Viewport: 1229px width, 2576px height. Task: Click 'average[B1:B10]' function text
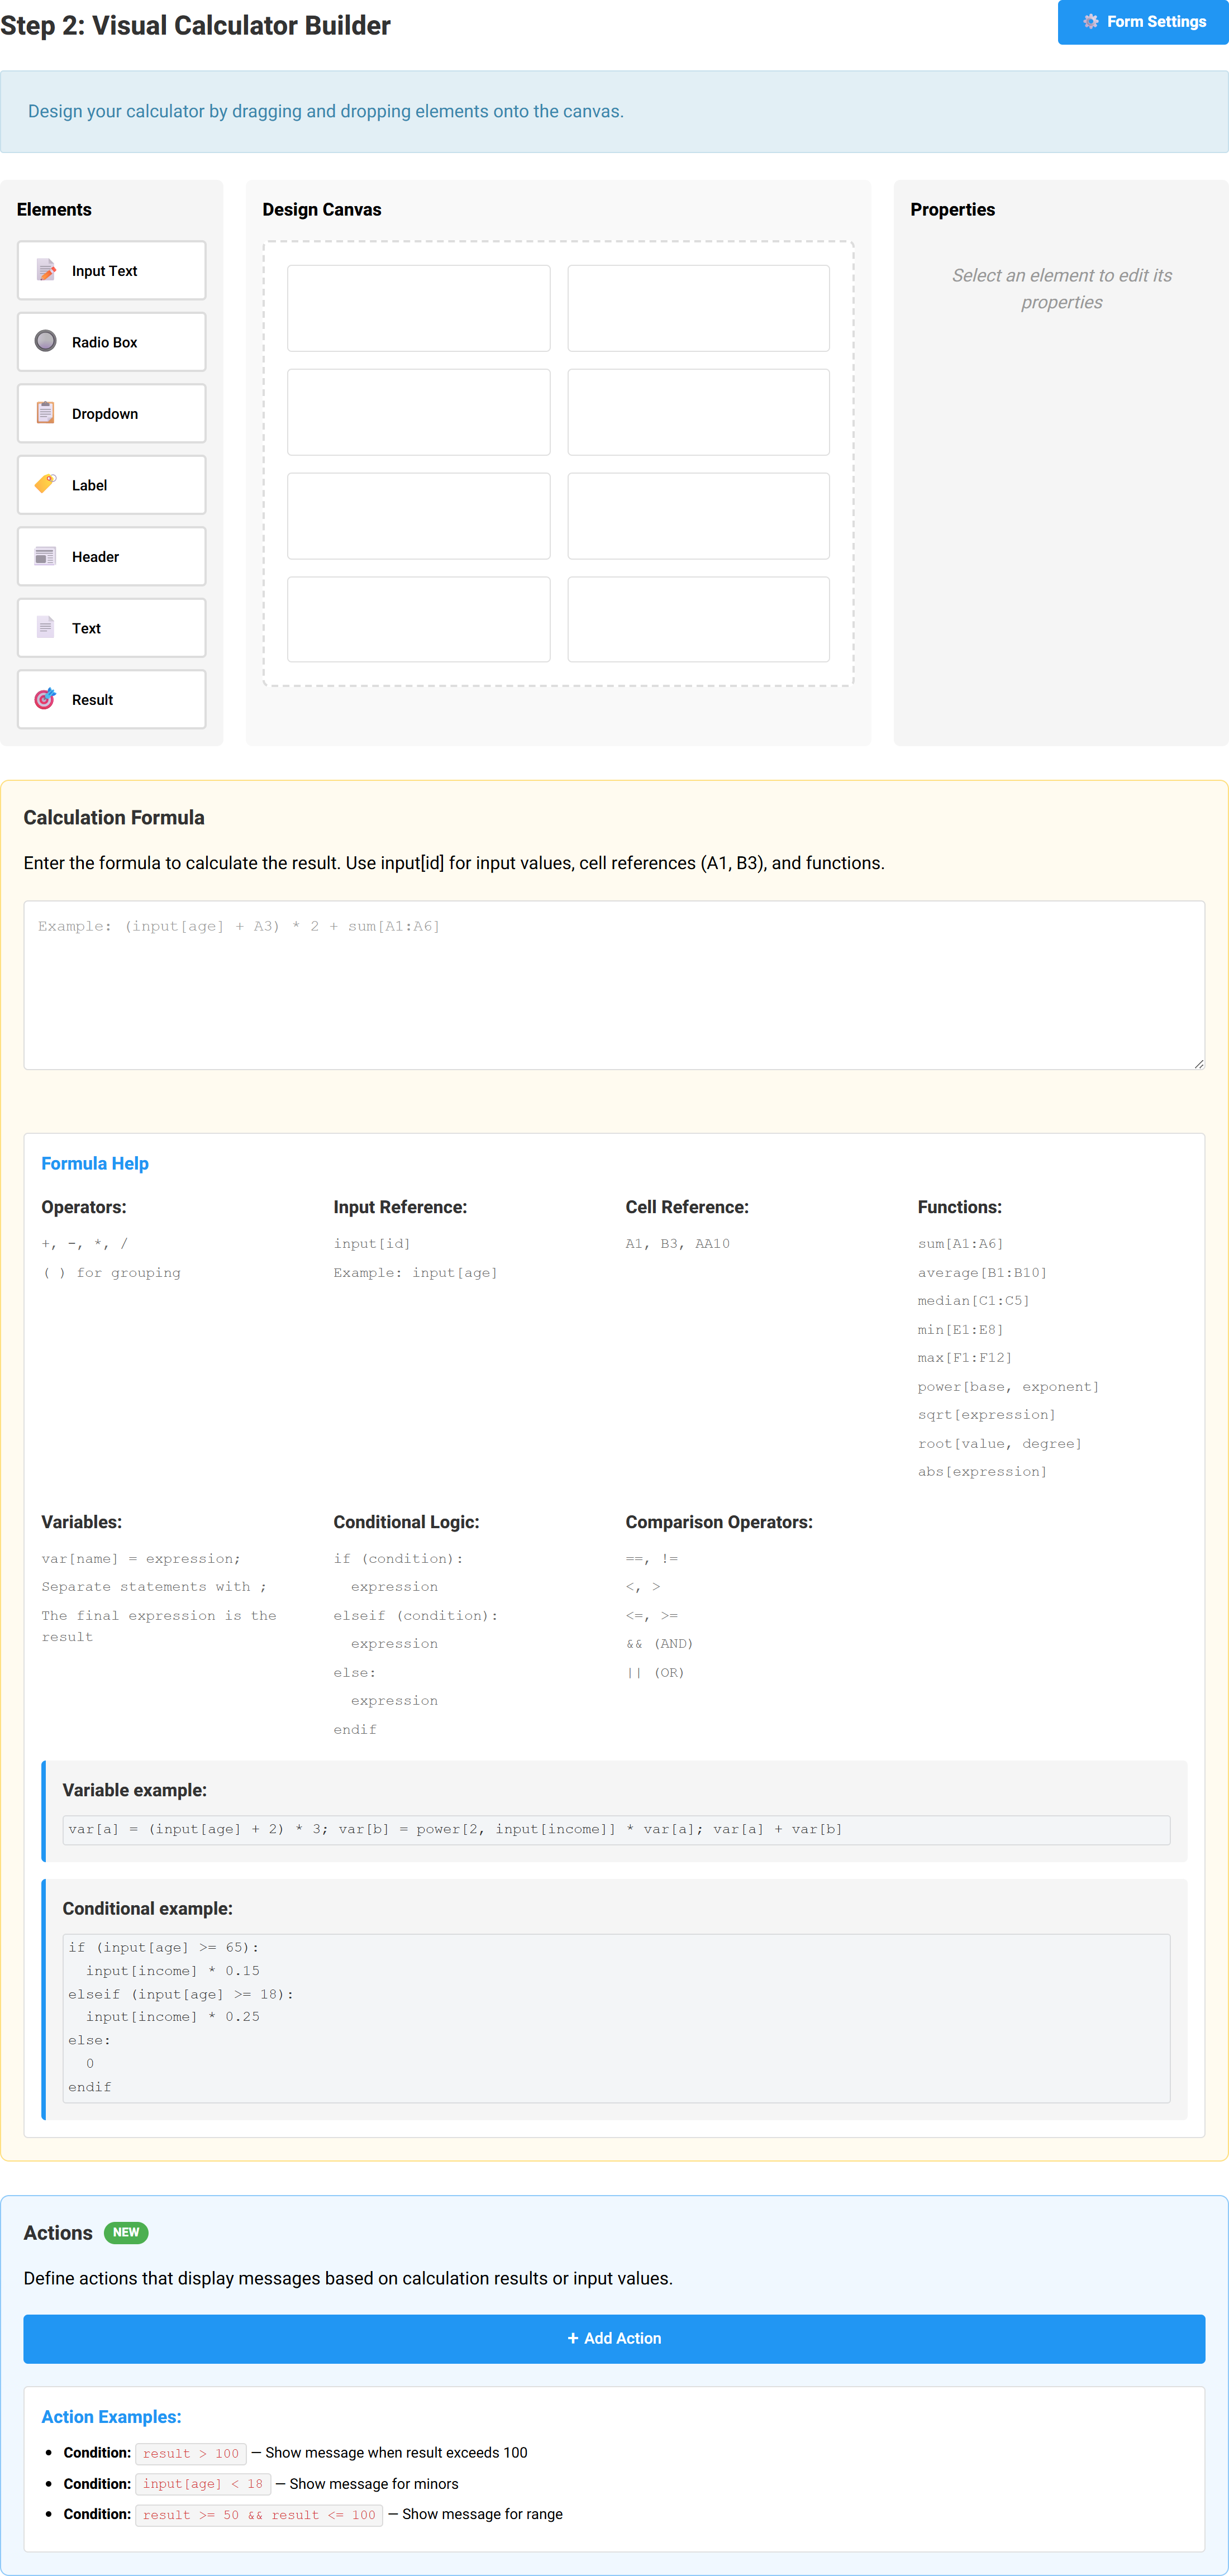point(982,1272)
